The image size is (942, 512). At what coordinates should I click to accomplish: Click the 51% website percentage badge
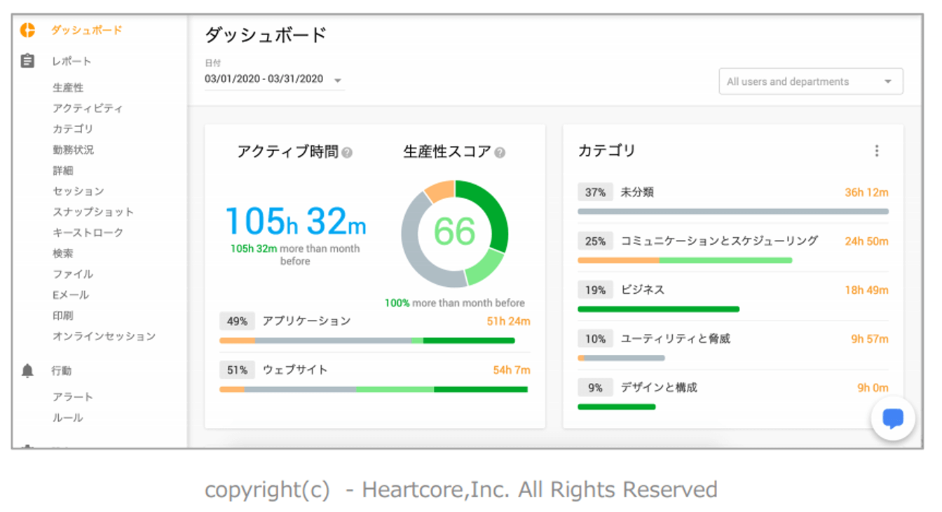point(237,370)
